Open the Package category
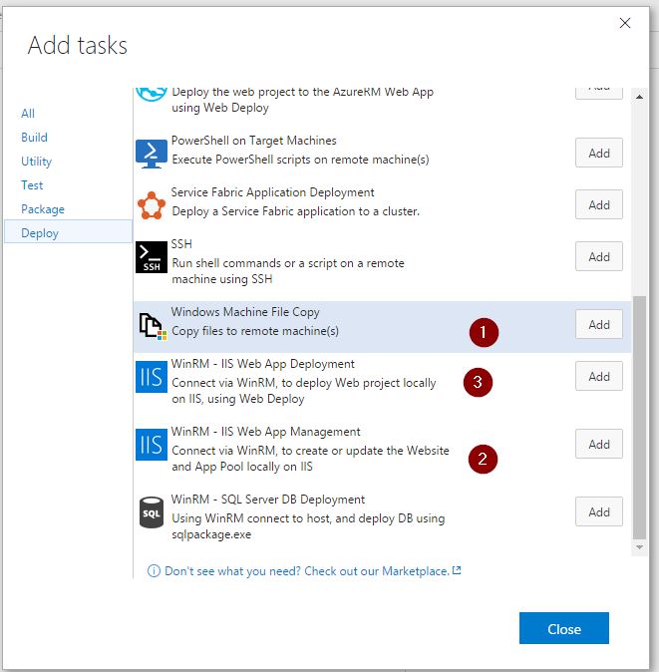This screenshot has height=672, width=659. click(43, 209)
